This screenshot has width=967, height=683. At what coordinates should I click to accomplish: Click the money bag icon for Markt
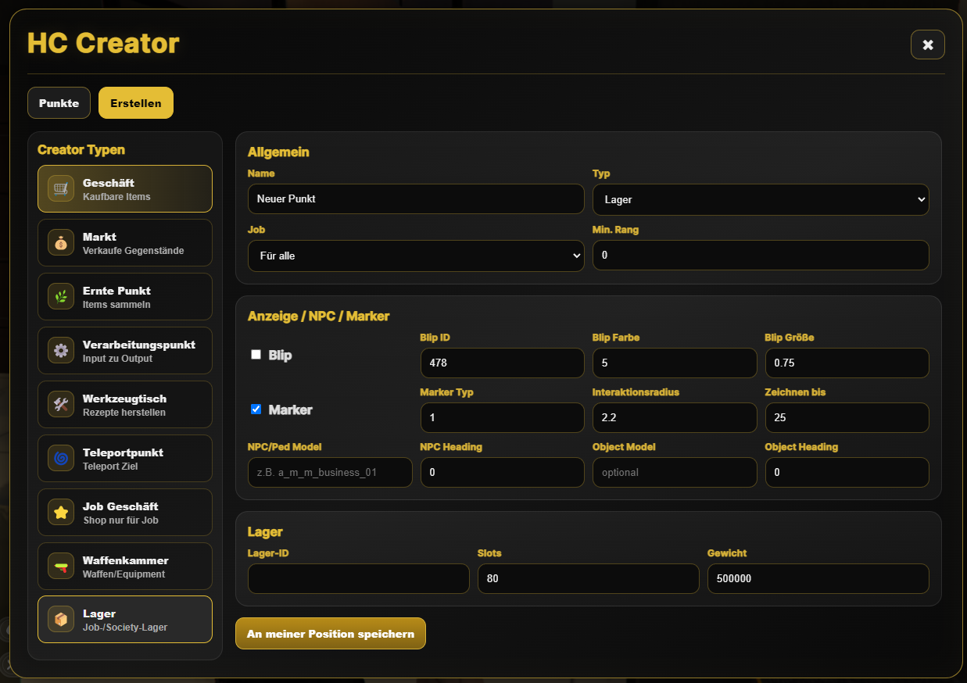(x=61, y=242)
